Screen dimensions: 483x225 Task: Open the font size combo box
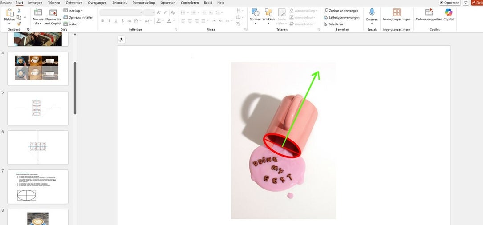tap(149, 12)
